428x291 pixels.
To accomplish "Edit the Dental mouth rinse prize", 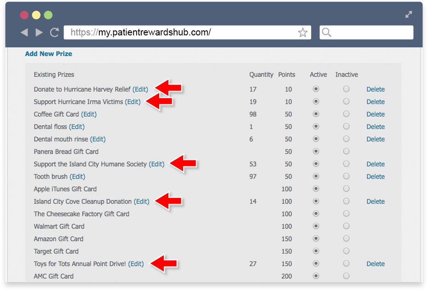I will [x=98, y=139].
